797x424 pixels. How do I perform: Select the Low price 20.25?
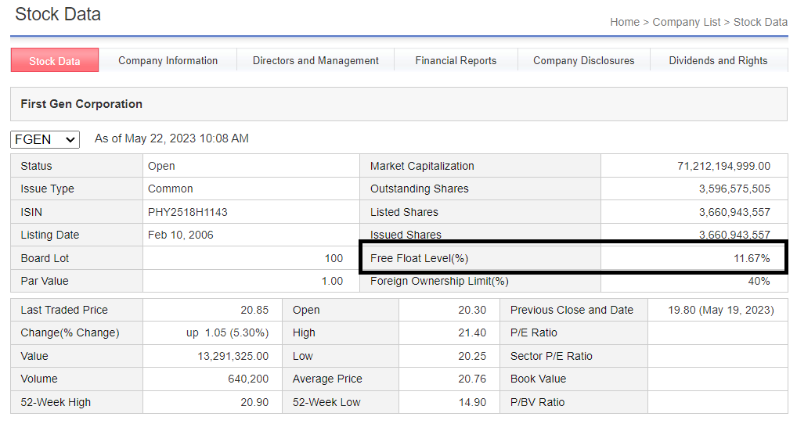[472, 356]
